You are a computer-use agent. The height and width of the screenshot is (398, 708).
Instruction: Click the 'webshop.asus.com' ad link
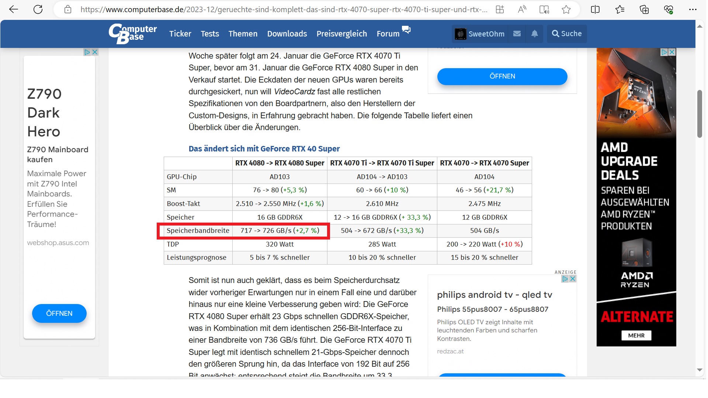58,243
